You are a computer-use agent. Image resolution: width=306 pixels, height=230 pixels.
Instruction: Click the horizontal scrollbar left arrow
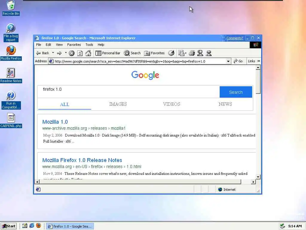[37, 182]
